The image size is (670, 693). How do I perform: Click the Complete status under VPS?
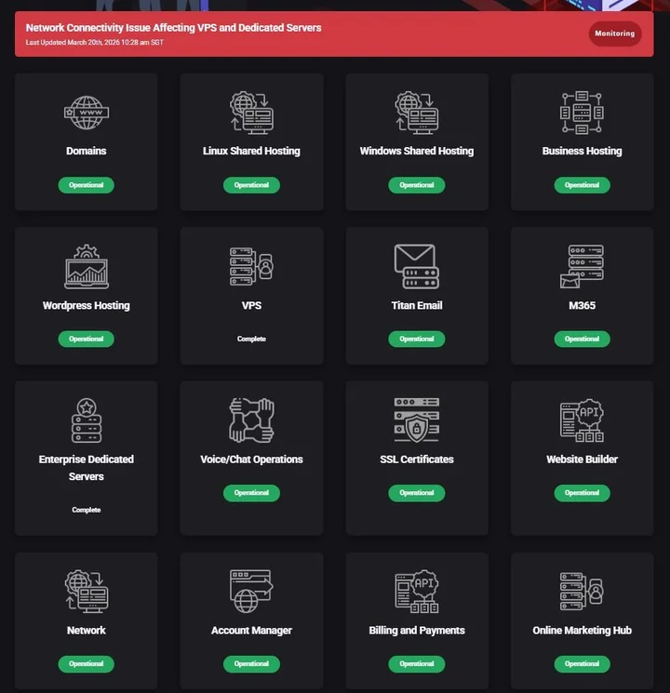pyautogui.click(x=251, y=340)
